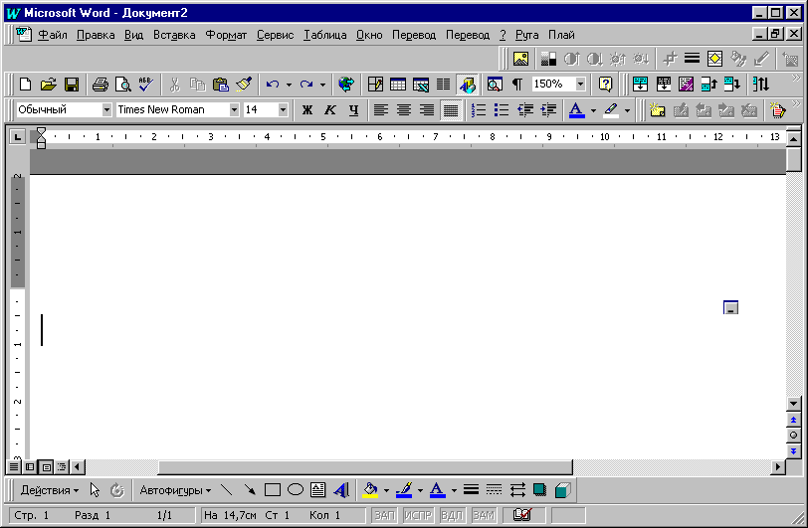Paste from clipboard icon
This screenshot has width=808, height=528.
(221, 84)
